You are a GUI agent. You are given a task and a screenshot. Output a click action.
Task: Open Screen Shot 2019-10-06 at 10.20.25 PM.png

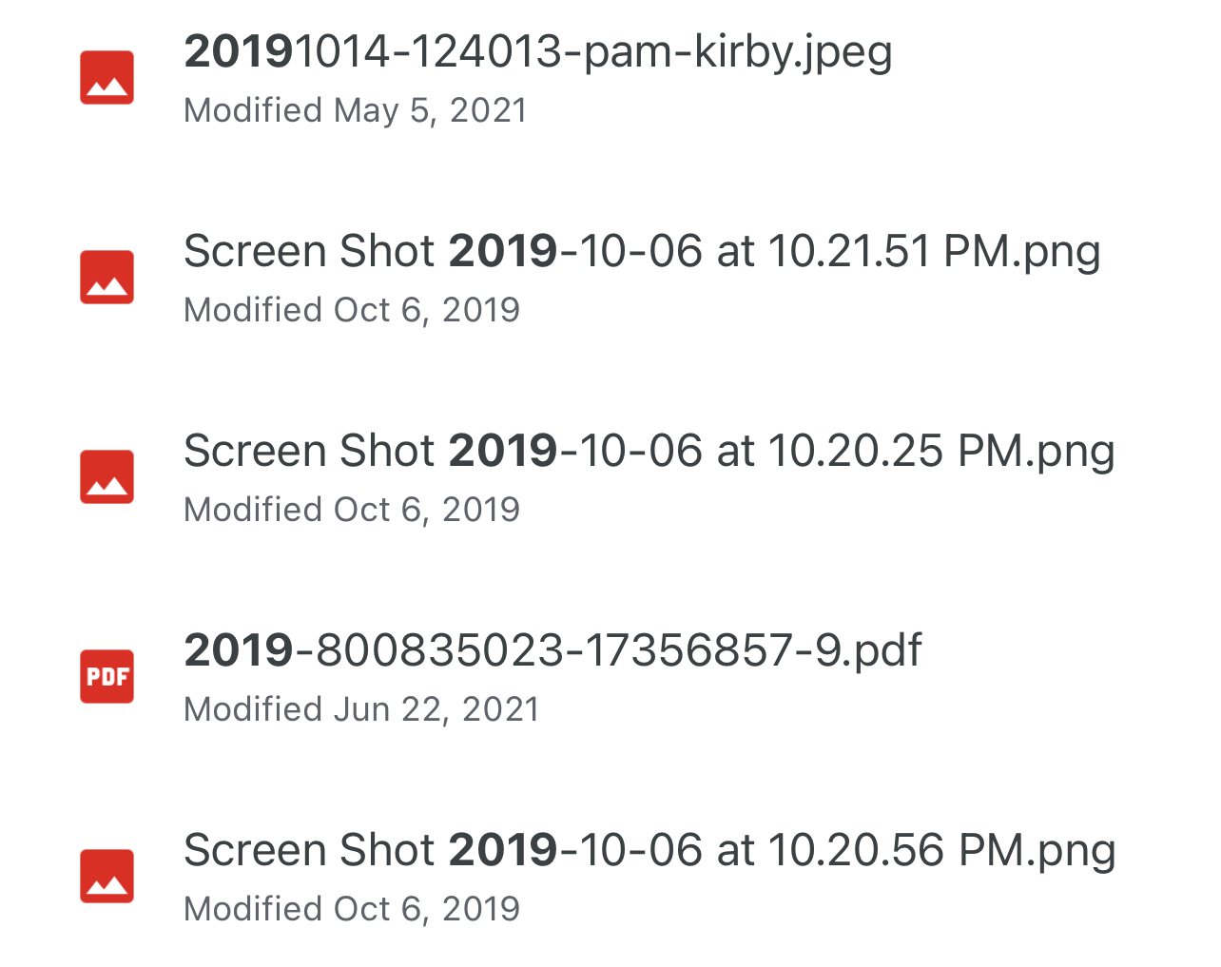(x=649, y=452)
